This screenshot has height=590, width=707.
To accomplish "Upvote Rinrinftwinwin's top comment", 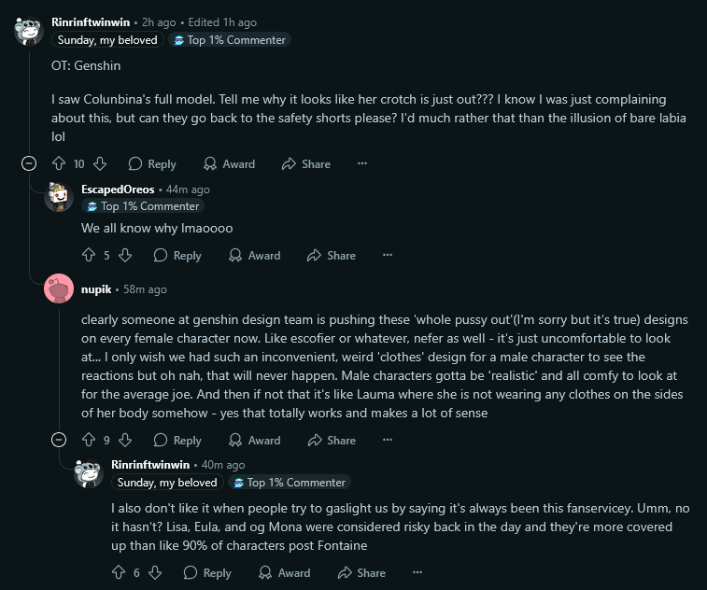I will click(60, 163).
